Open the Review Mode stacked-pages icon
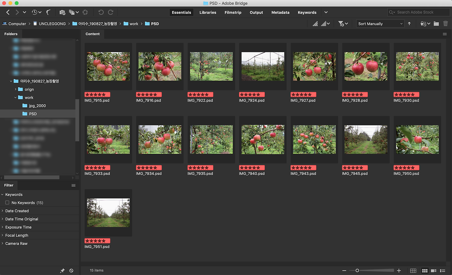Image resolution: width=452 pixels, height=275 pixels. pyautogui.click(x=74, y=12)
